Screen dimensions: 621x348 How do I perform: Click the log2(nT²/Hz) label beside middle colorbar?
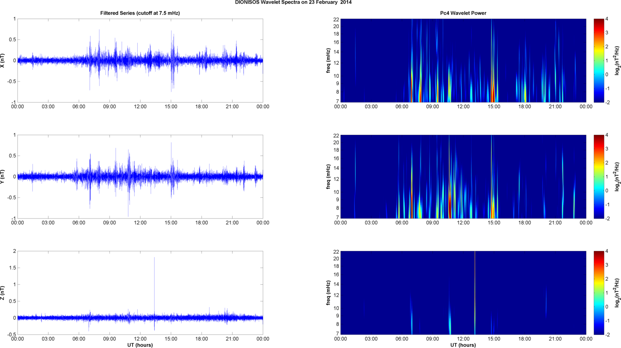coord(617,176)
